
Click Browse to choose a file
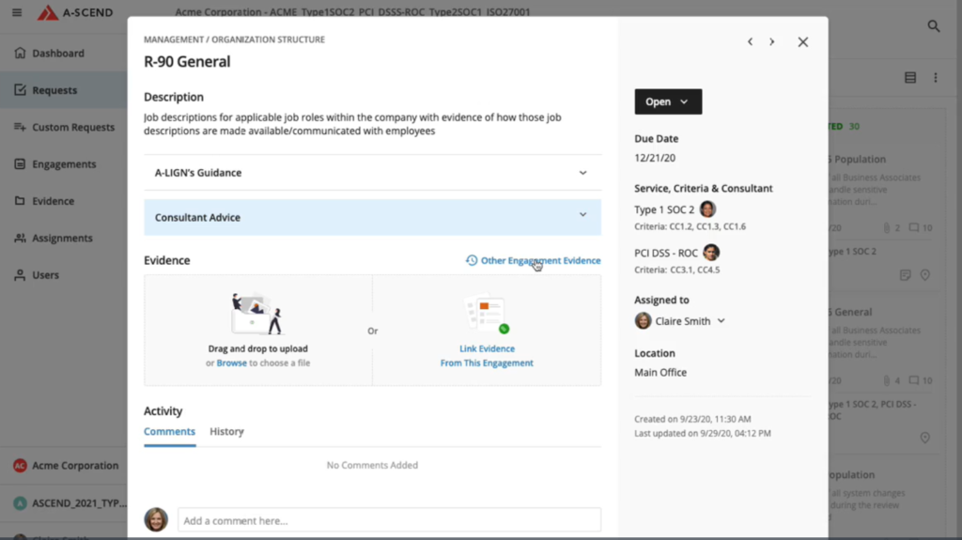pyautogui.click(x=231, y=363)
